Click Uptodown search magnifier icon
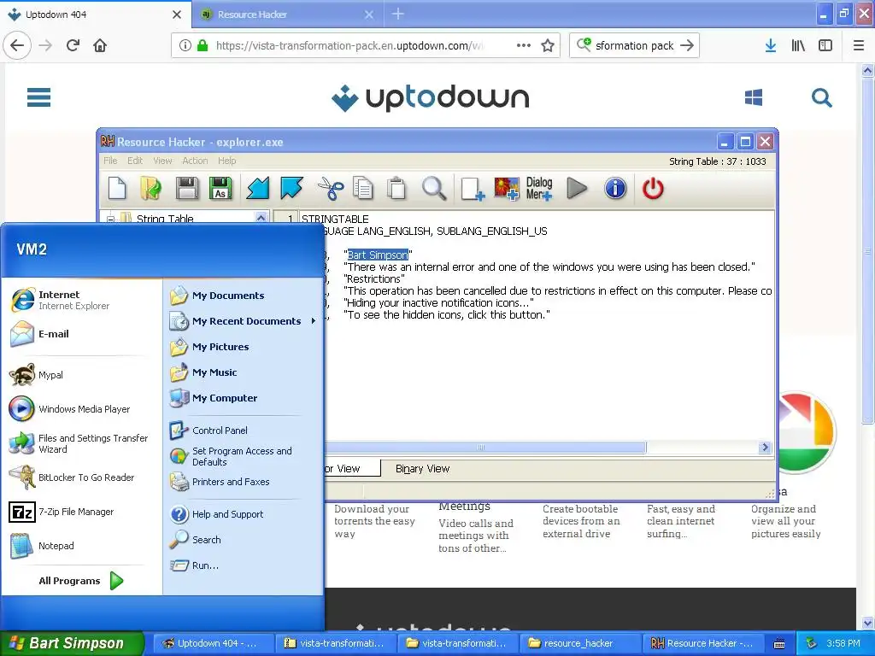Viewport: 875px width, 656px height. (x=821, y=97)
